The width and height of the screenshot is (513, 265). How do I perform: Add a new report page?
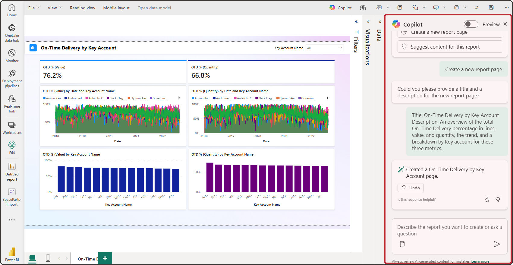(x=105, y=258)
